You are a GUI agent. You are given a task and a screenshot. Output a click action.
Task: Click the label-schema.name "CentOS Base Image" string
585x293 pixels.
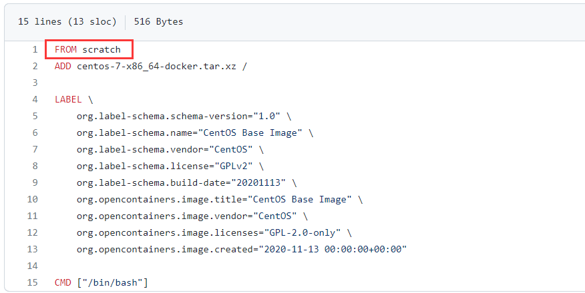click(256, 133)
